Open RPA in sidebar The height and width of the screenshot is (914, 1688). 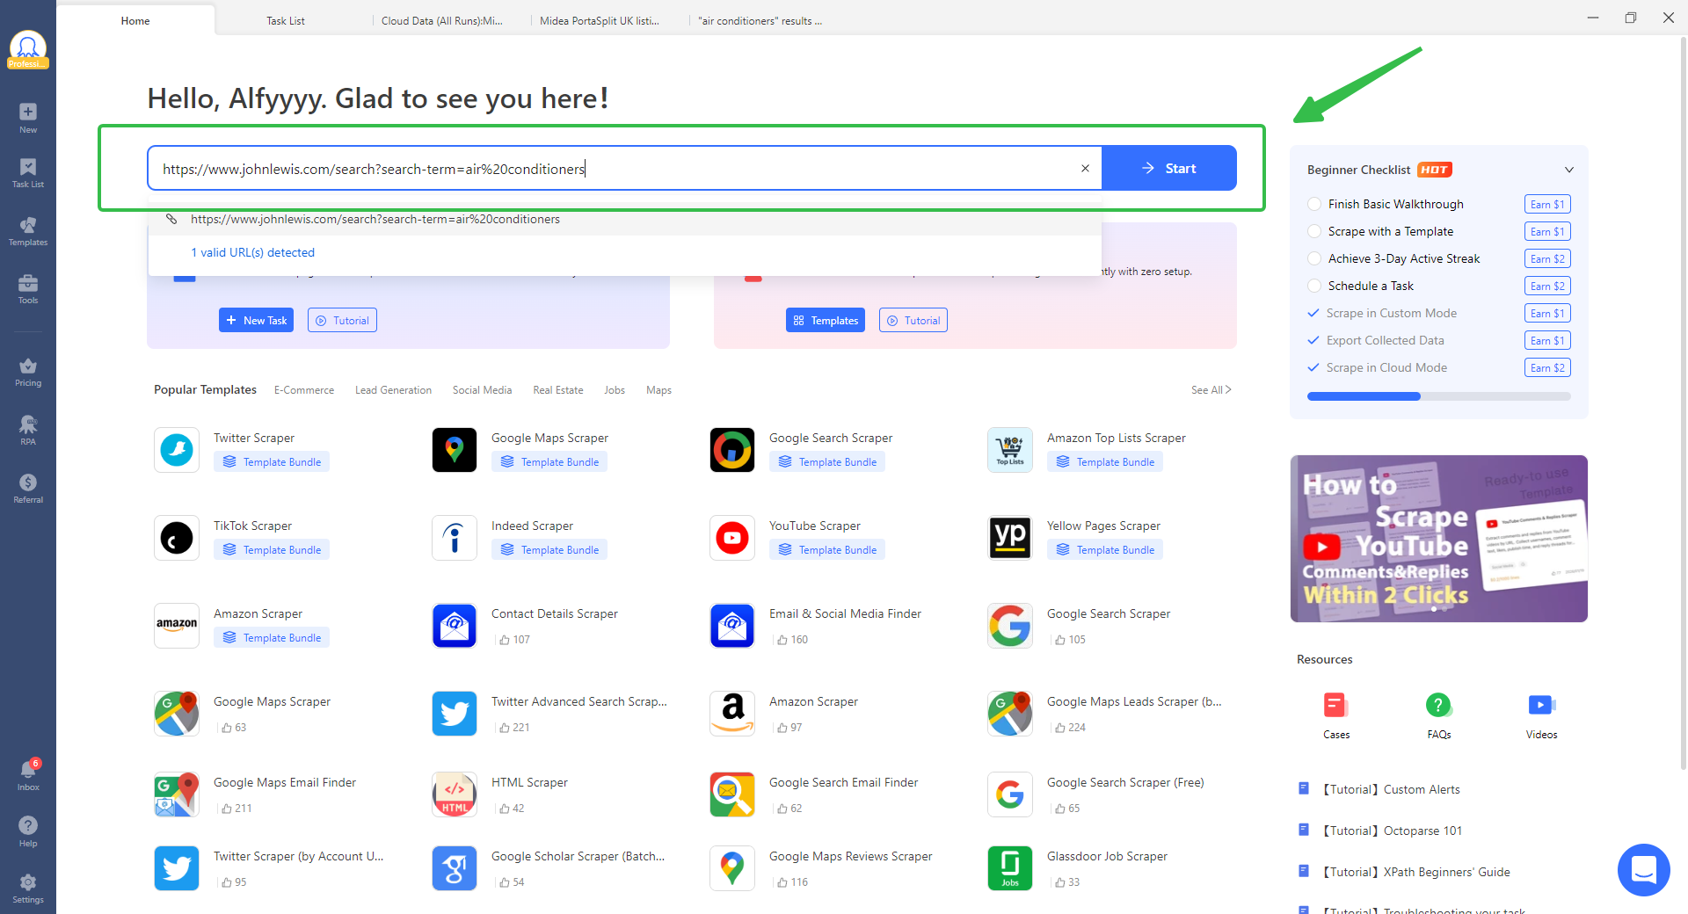[28, 431]
